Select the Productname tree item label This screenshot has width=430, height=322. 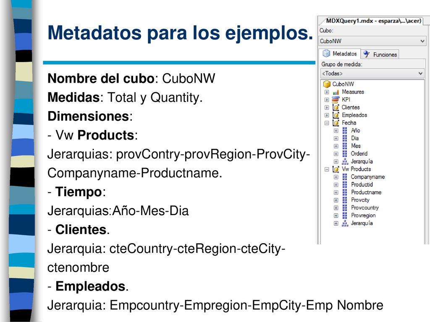(x=366, y=192)
